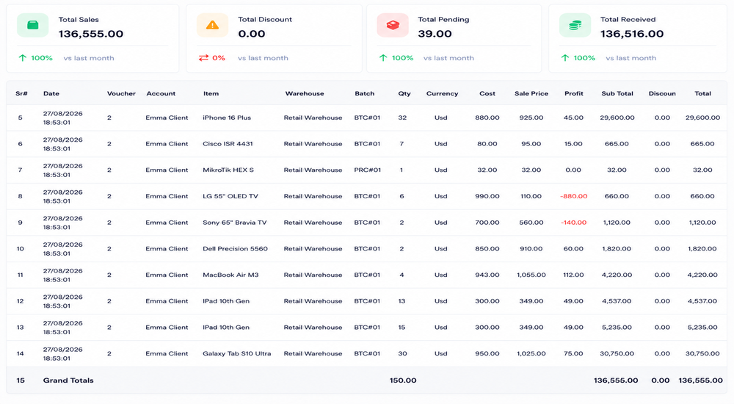The image size is (734, 404).
Task: Click the Total Received amount 136,516.00
Action: [x=632, y=34]
